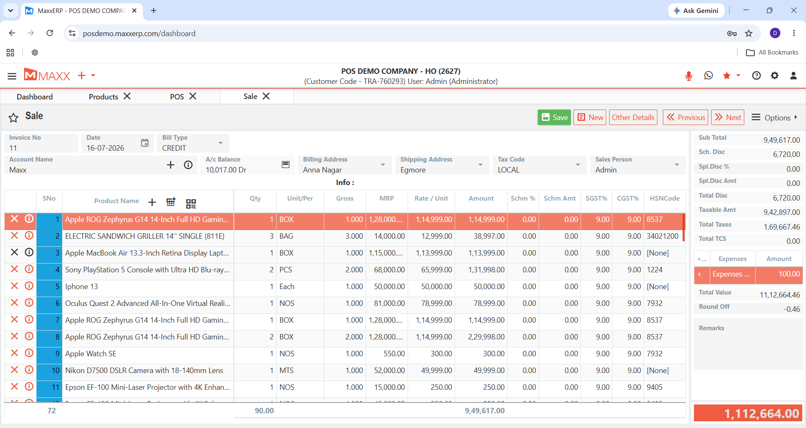Show info for row 1 Apple ROG Zephyrus
The image size is (806, 428).
[29, 219]
